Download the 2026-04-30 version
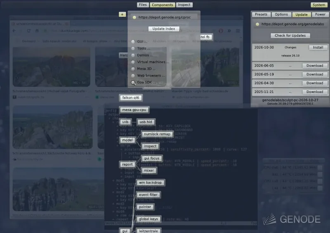Image resolution: width=330 pixels, height=233 pixels. click(x=315, y=83)
